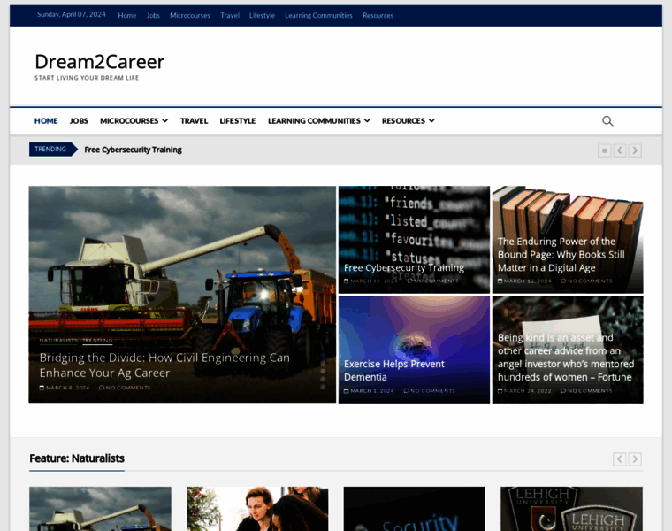Open Being kind is an asset article
Image resolution: width=672 pixels, height=531 pixels.
tap(566, 358)
